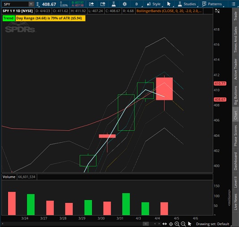
Task: Click the D: 4/4/23 date field
Action: click(x=43, y=11)
